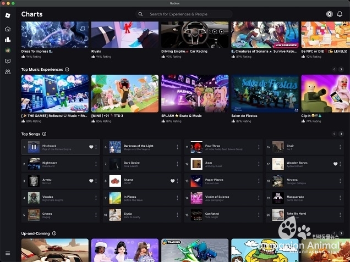Screen dimensions: 350x262
Task: Open more options menu for 2am
Action: (259, 164)
